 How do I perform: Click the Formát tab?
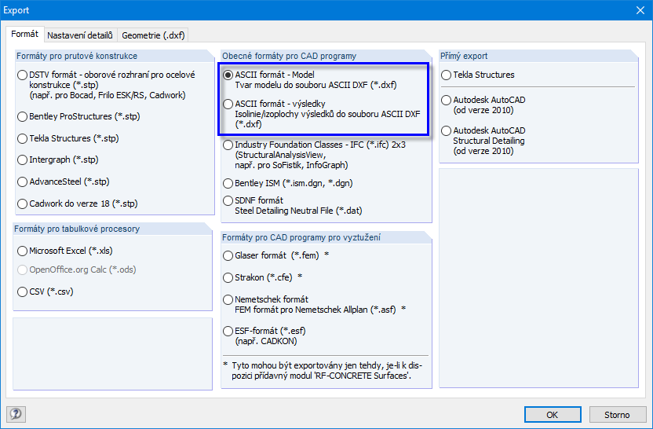(24, 35)
